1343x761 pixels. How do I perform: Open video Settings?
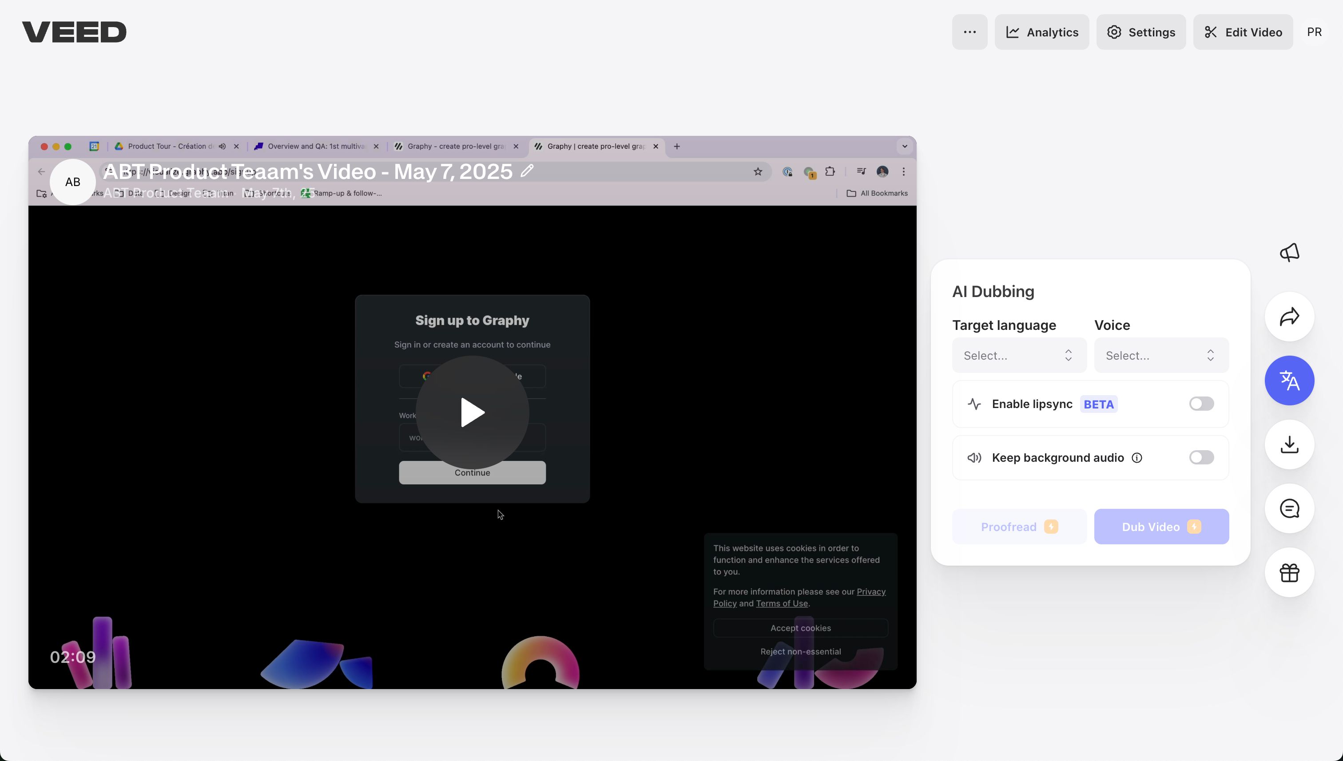click(x=1140, y=32)
